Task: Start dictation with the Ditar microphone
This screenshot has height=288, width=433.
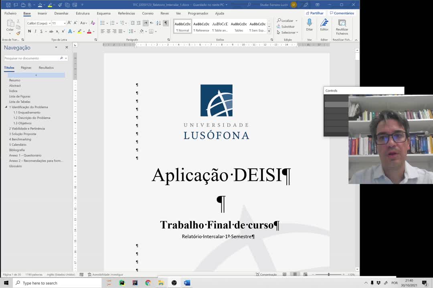Action: pyautogui.click(x=309, y=25)
